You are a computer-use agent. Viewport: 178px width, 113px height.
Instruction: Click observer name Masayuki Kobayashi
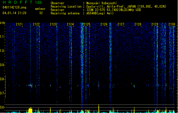(x=102, y=3)
